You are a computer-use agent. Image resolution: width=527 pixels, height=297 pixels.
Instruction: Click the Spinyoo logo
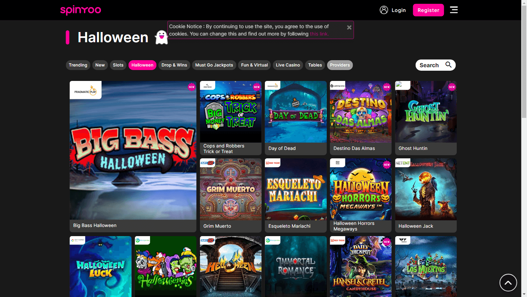[x=80, y=10]
